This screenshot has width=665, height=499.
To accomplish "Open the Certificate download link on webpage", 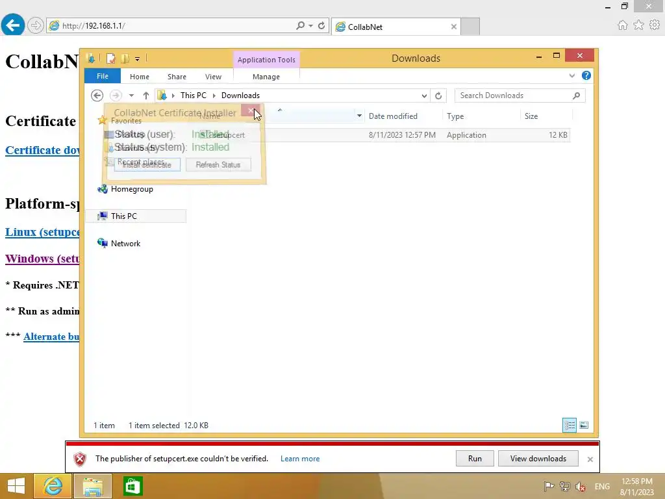I will pyautogui.click(x=42, y=150).
